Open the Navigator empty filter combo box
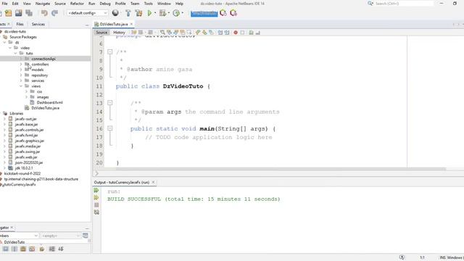464x261 pixels. point(61,236)
